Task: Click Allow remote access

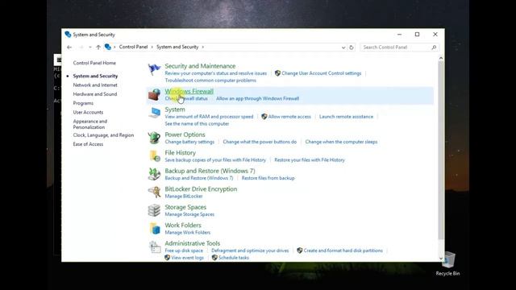Action: 289,117
